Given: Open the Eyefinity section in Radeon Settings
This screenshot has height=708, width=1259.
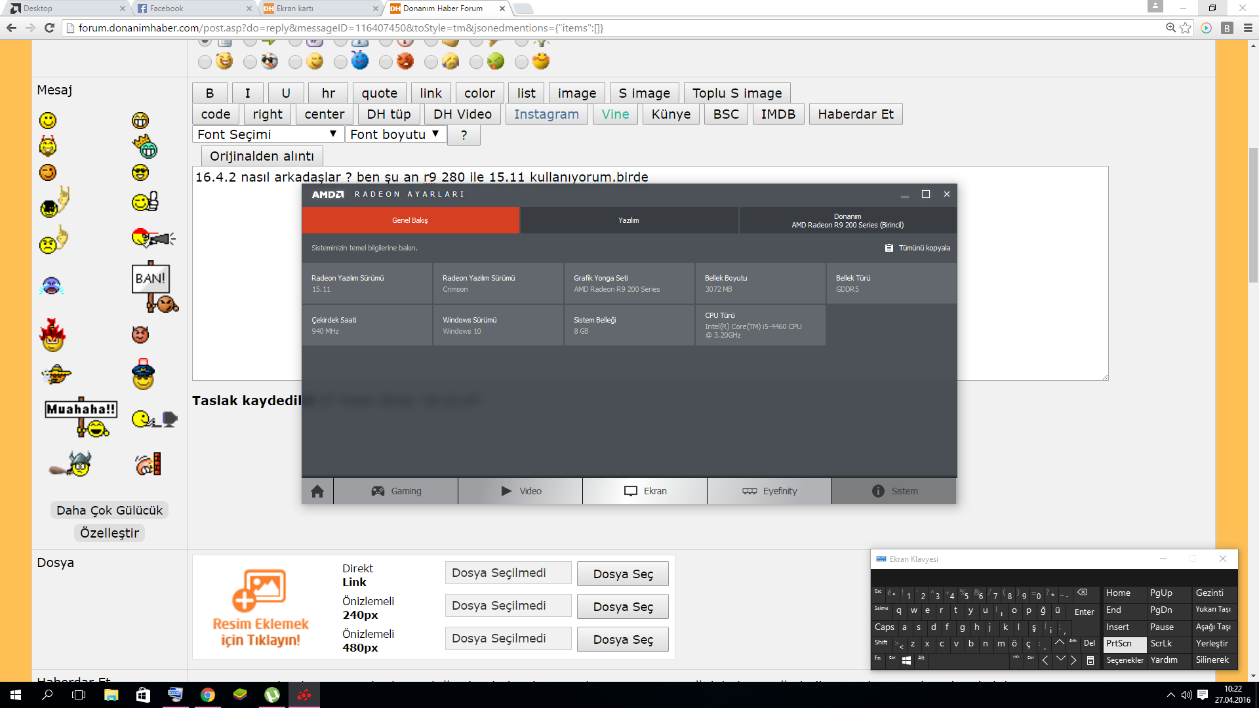Looking at the screenshot, I should 770,491.
